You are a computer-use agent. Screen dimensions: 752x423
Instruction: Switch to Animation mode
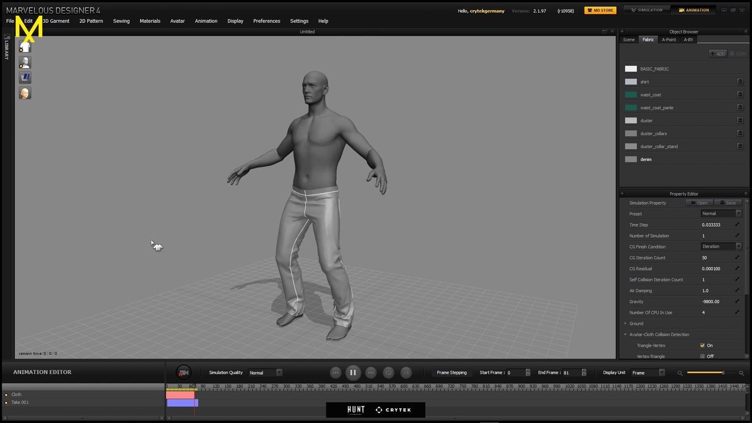coord(694,10)
